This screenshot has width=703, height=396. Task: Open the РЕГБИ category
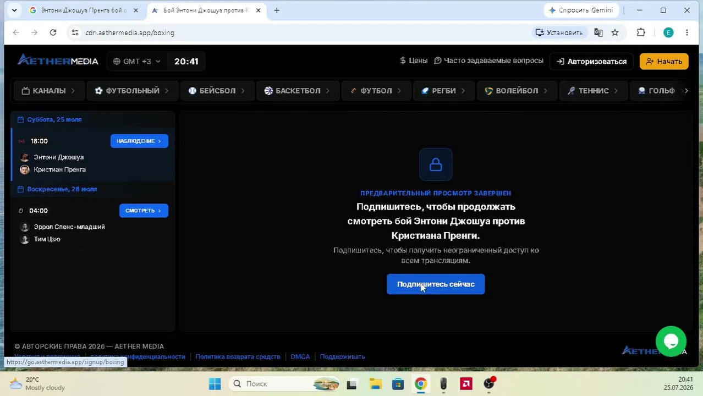point(443,91)
